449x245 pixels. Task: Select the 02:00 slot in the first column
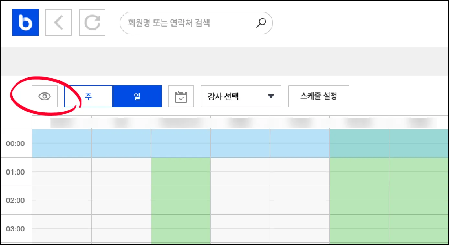click(x=62, y=200)
